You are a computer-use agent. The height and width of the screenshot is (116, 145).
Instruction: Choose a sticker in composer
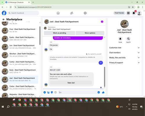point(52,92)
